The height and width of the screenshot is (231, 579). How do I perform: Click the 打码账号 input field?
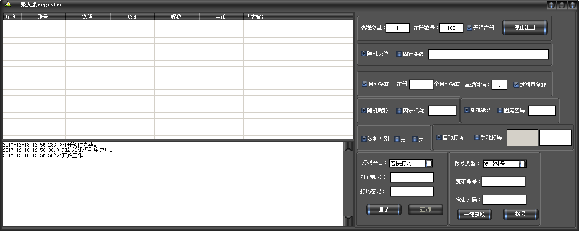[412, 177]
